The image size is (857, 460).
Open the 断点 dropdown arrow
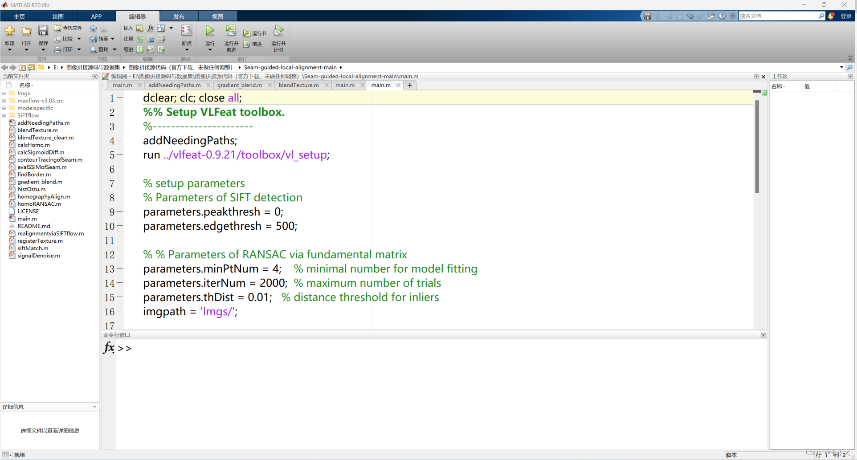(x=187, y=50)
